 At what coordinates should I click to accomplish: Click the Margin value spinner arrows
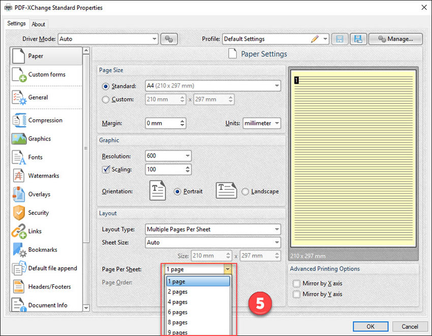tap(182, 123)
